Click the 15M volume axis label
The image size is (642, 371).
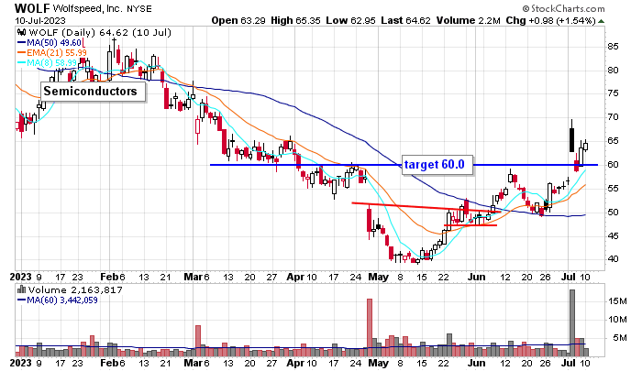pyautogui.click(x=617, y=301)
